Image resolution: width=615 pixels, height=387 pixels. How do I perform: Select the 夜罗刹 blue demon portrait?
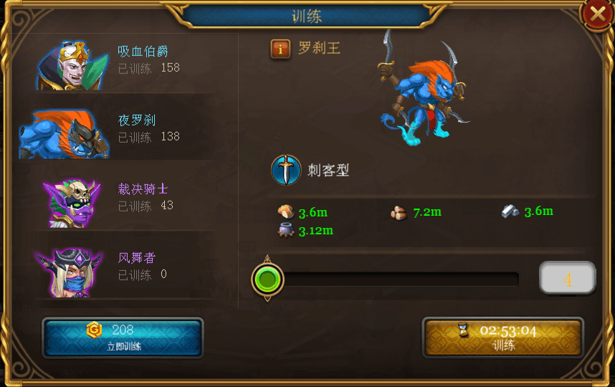tap(65, 134)
